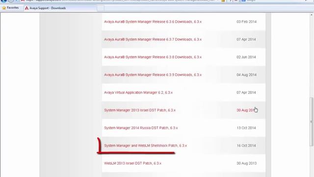This screenshot has height=177, width=314.
Task: Click the 03 Feb 2014 date
Action: point(246,22)
